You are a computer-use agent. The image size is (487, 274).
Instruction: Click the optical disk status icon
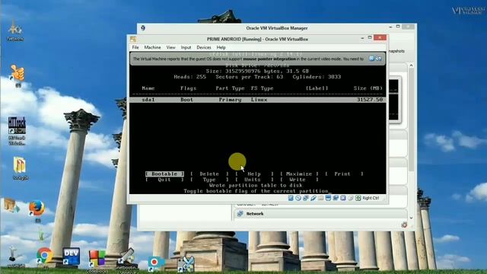(298, 198)
